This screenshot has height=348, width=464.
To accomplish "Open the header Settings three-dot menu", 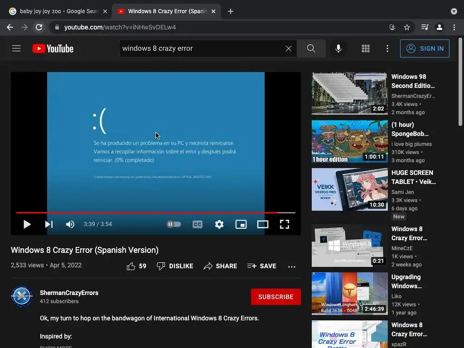I will pyautogui.click(x=387, y=48).
